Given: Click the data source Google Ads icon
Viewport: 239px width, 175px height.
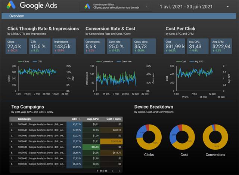Looking at the screenshot, I should [x=87, y=6].
